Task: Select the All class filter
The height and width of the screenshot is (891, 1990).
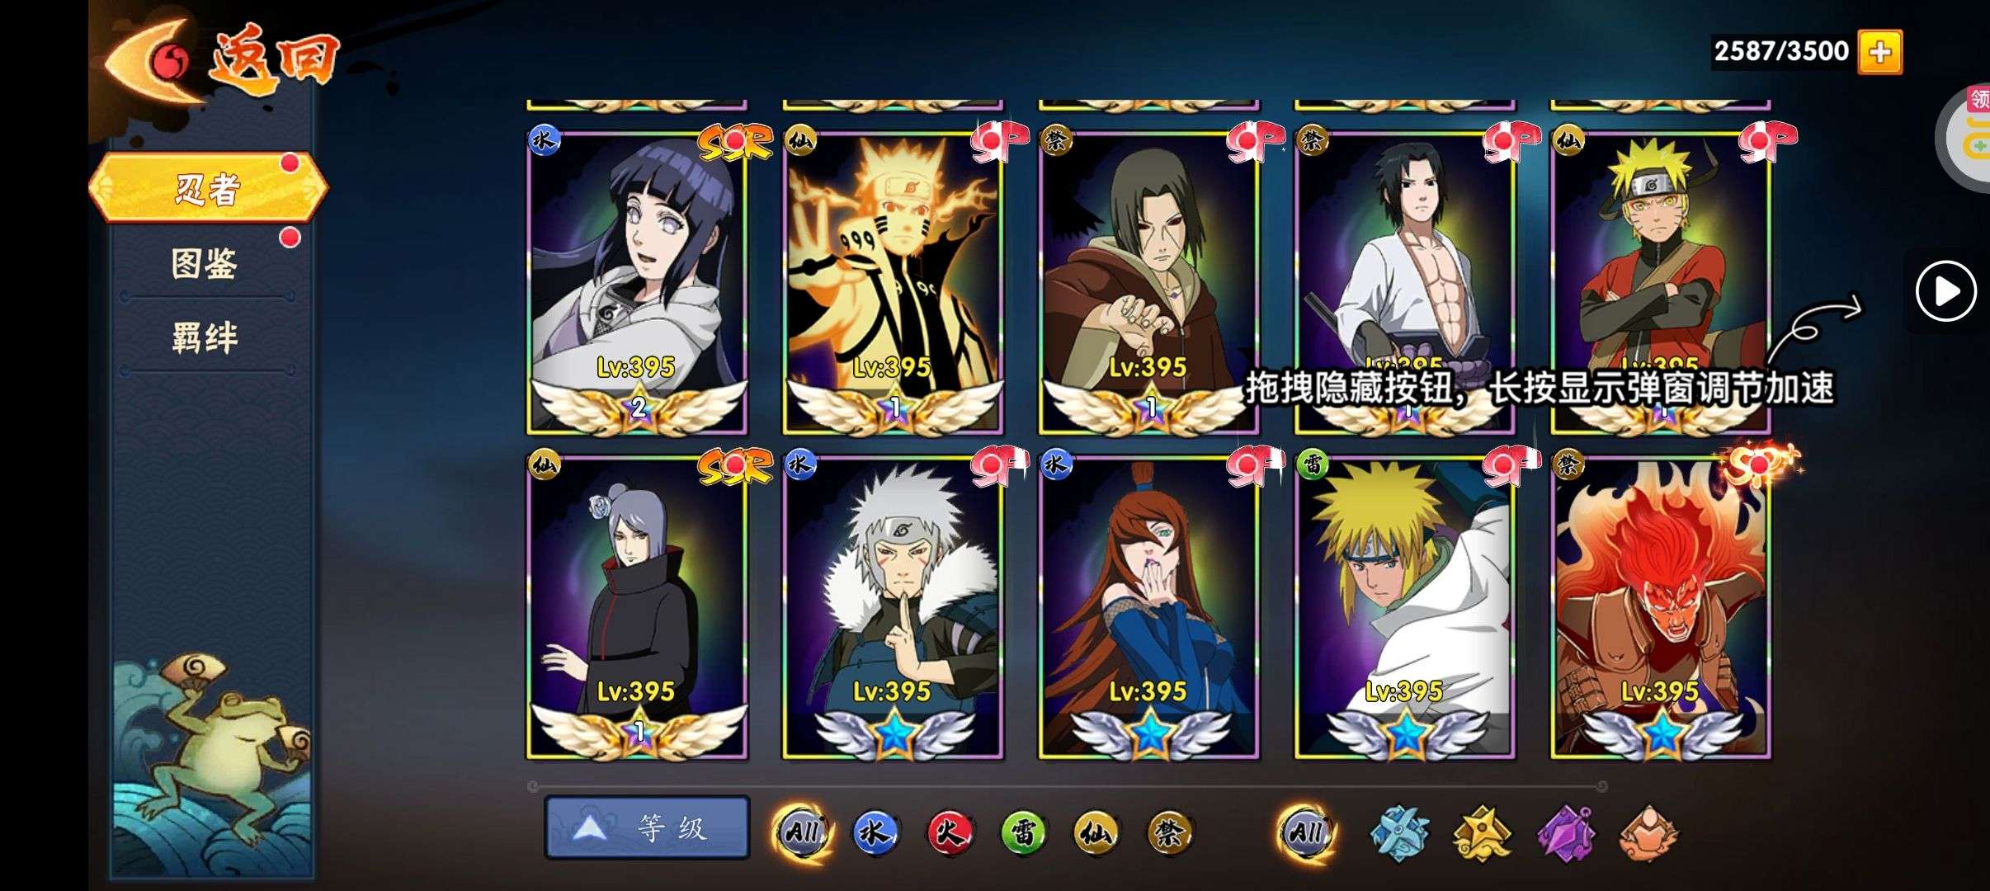Action: coord(1306,832)
